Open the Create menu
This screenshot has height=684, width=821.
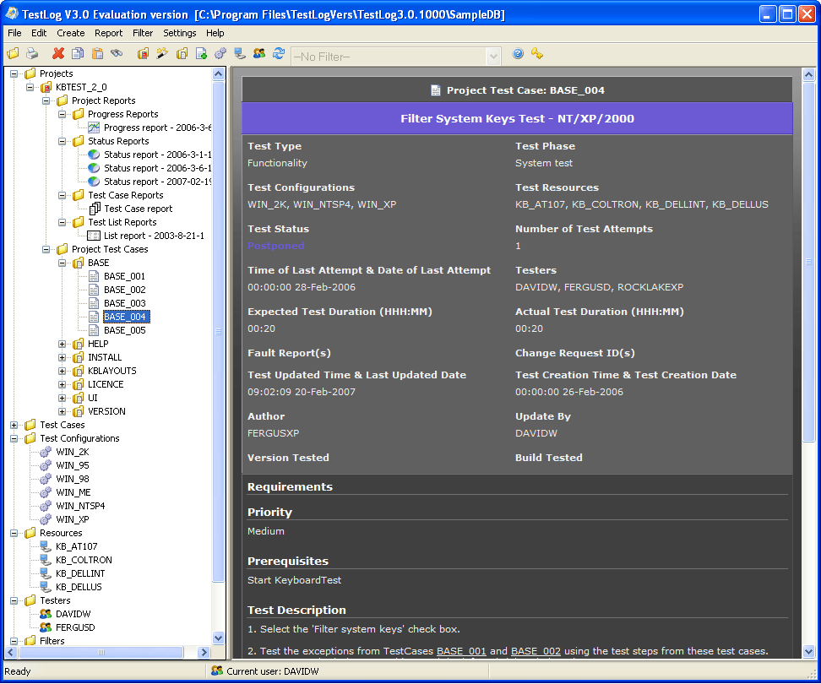[71, 33]
